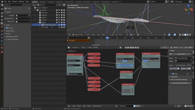Click the Falloff slider in Offset Matrix node
The width and height of the screenshot is (195, 110).
click(x=125, y=65)
